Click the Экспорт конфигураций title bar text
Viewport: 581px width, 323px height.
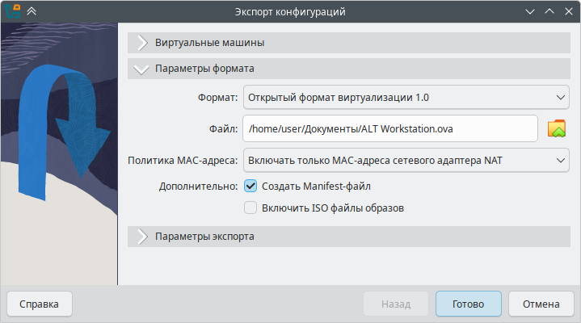pyautogui.click(x=290, y=11)
